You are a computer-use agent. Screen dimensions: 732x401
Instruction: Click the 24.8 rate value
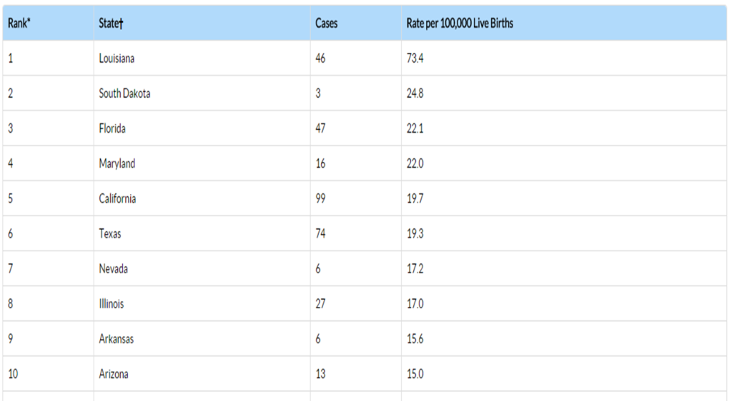tap(415, 93)
